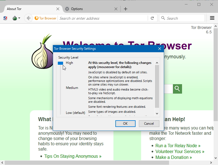This screenshot has height=165, width=218.
Task: Click 'HTML5 video and audio media' text
Action: tap(118, 91)
